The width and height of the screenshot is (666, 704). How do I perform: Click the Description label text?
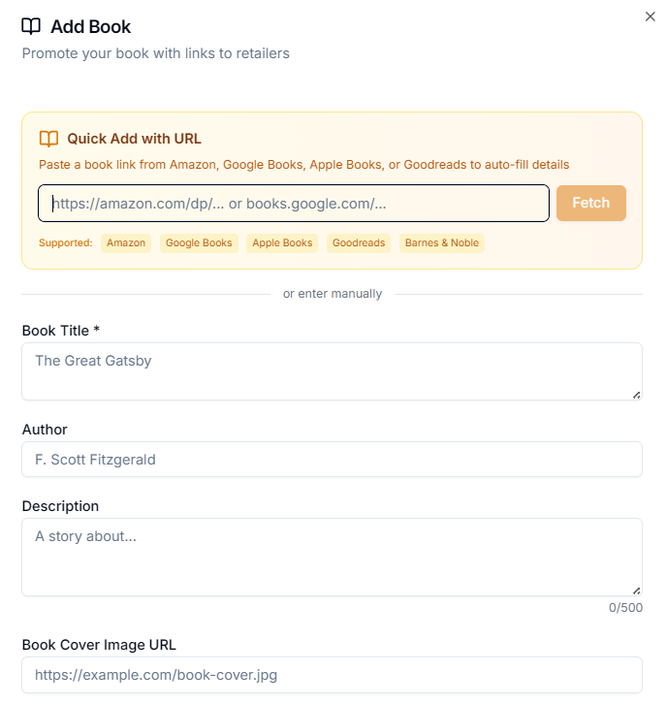[60, 506]
